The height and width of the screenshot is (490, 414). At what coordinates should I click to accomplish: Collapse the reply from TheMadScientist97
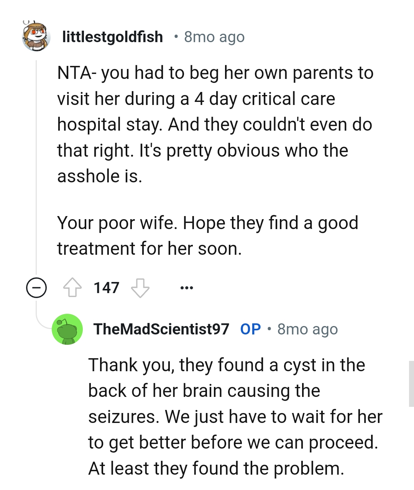coord(67,329)
